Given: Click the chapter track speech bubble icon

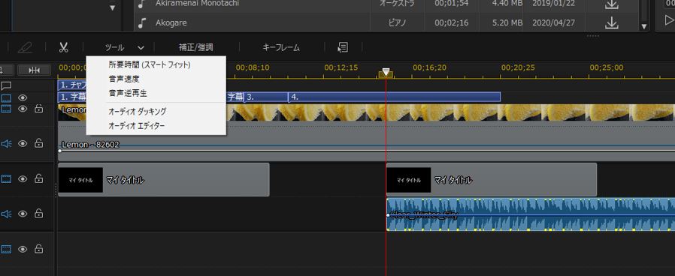Looking at the screenshot, I should coord(6,85).
